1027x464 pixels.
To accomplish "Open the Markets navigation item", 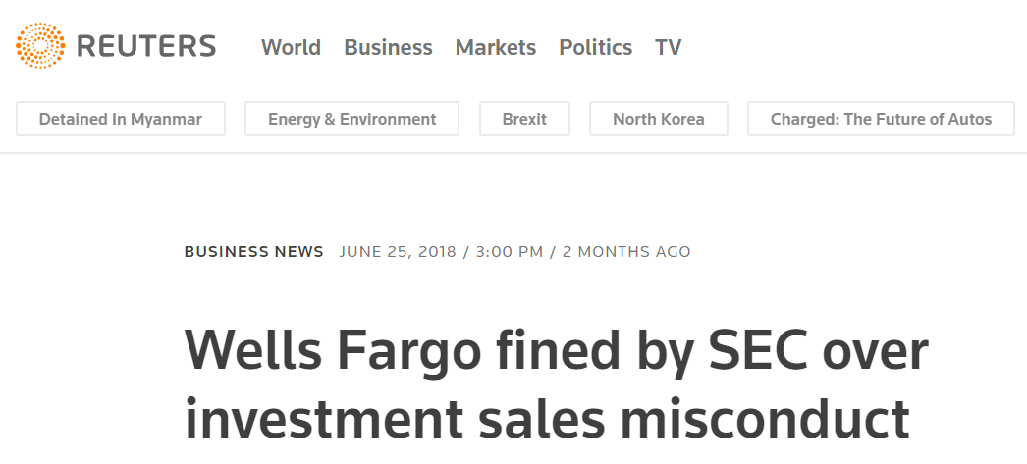I will click(x=496, y=47).
